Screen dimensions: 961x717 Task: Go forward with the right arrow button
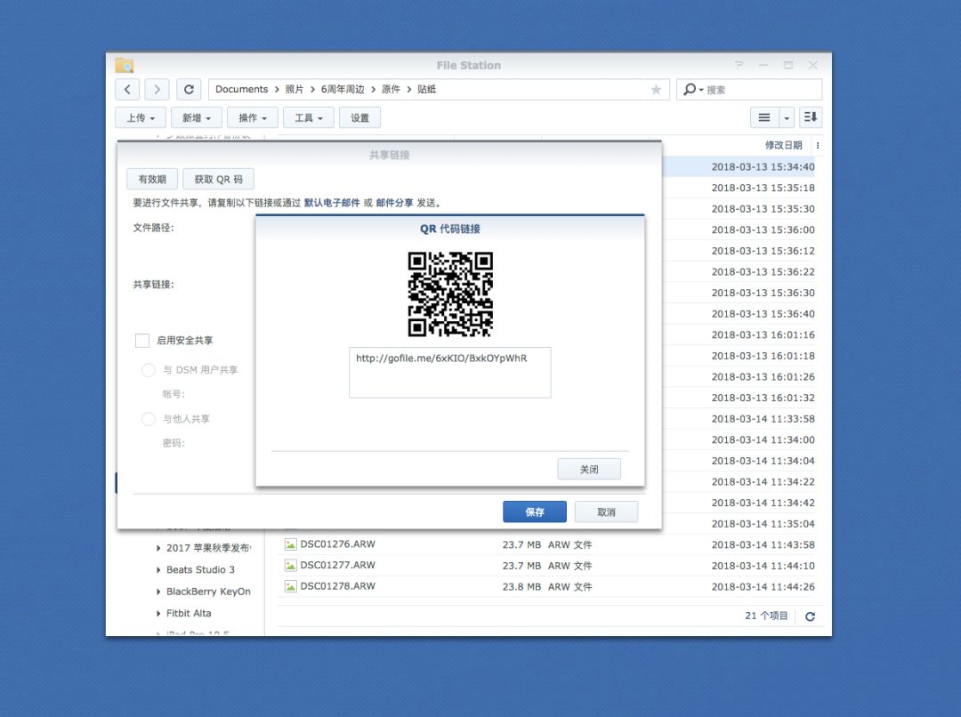157,90
